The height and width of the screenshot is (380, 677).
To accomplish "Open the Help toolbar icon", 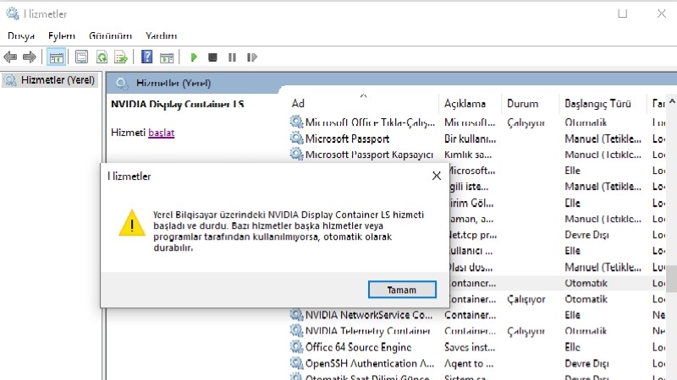I will [146, 57].
